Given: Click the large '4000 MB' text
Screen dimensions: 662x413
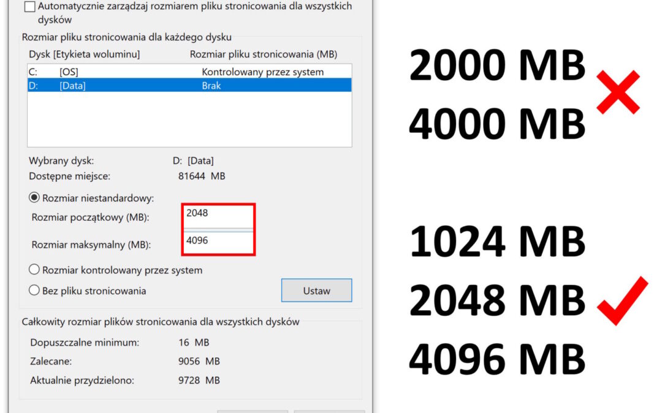Looking at the screenshot, I should [x=496, y=123].
